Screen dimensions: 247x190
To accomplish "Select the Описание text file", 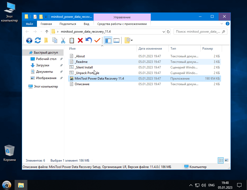I will [145, 84].
